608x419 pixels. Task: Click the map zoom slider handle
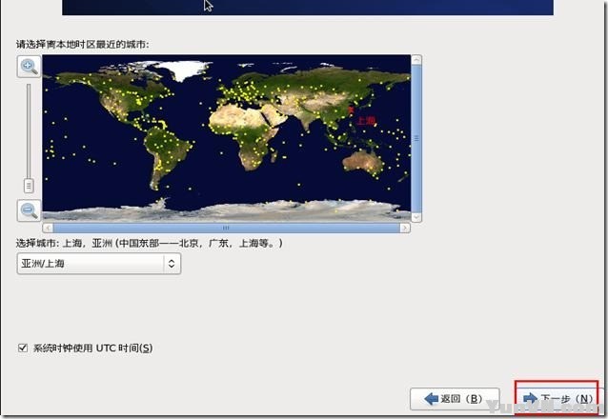(x=29, y=186)
